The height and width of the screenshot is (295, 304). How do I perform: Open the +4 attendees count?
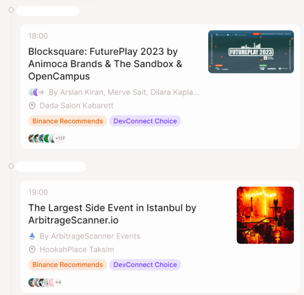pos(58,282)
